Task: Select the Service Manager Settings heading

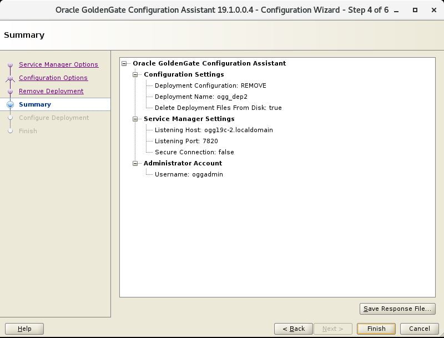Action: pyautogui.click(x=189, y=119)
